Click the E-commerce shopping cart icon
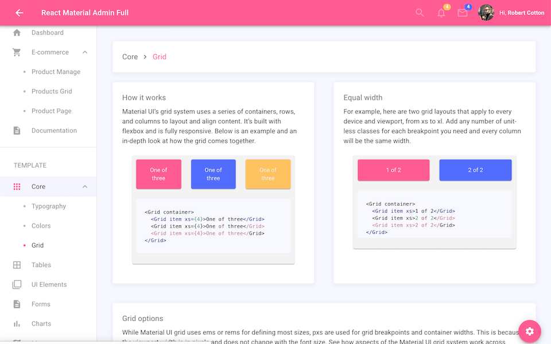Viewport: 551px width, 344px height. [x=17, y=52]
